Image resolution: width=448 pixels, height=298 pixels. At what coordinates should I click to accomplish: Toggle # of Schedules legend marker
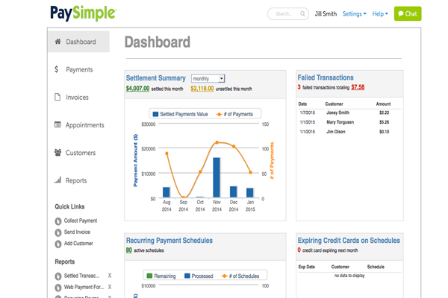[x=224, y=276]
